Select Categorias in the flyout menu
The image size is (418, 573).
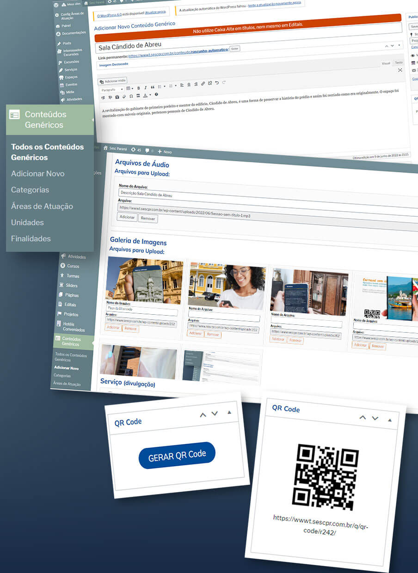pos(30,190)
